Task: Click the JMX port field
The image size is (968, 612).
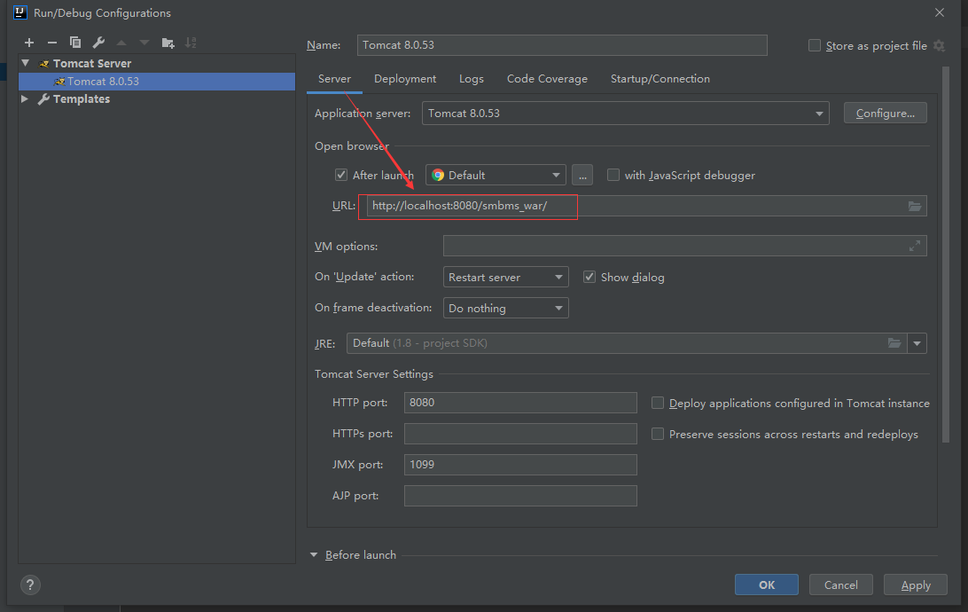Action: point(520,465)
